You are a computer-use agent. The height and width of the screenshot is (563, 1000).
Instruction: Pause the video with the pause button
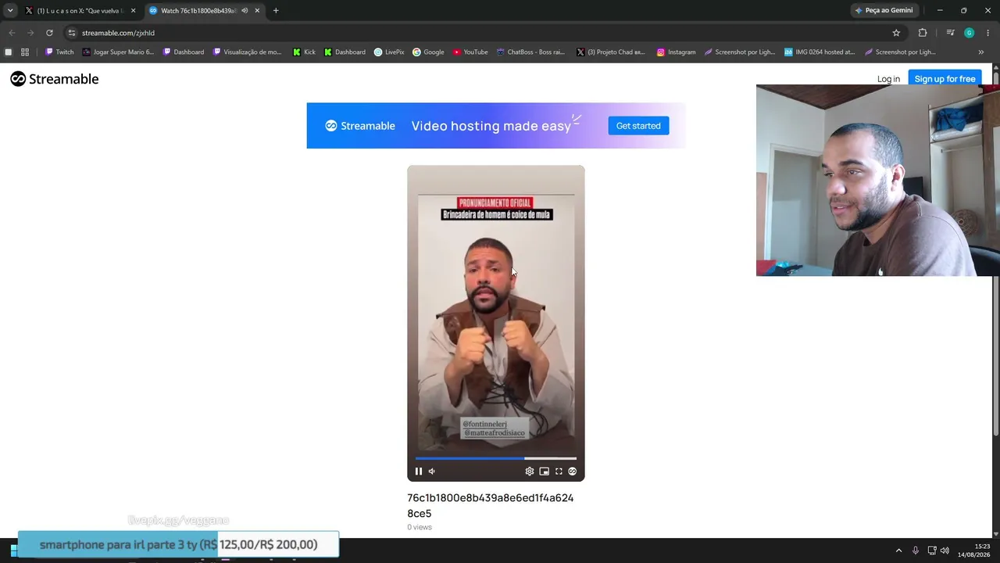tap(419, 472)
